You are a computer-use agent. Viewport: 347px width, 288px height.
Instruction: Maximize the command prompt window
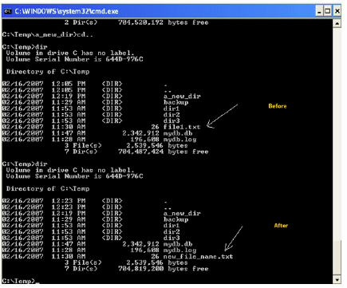(328, 11)
